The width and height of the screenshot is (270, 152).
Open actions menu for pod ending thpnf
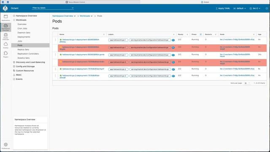coord(55,69)
